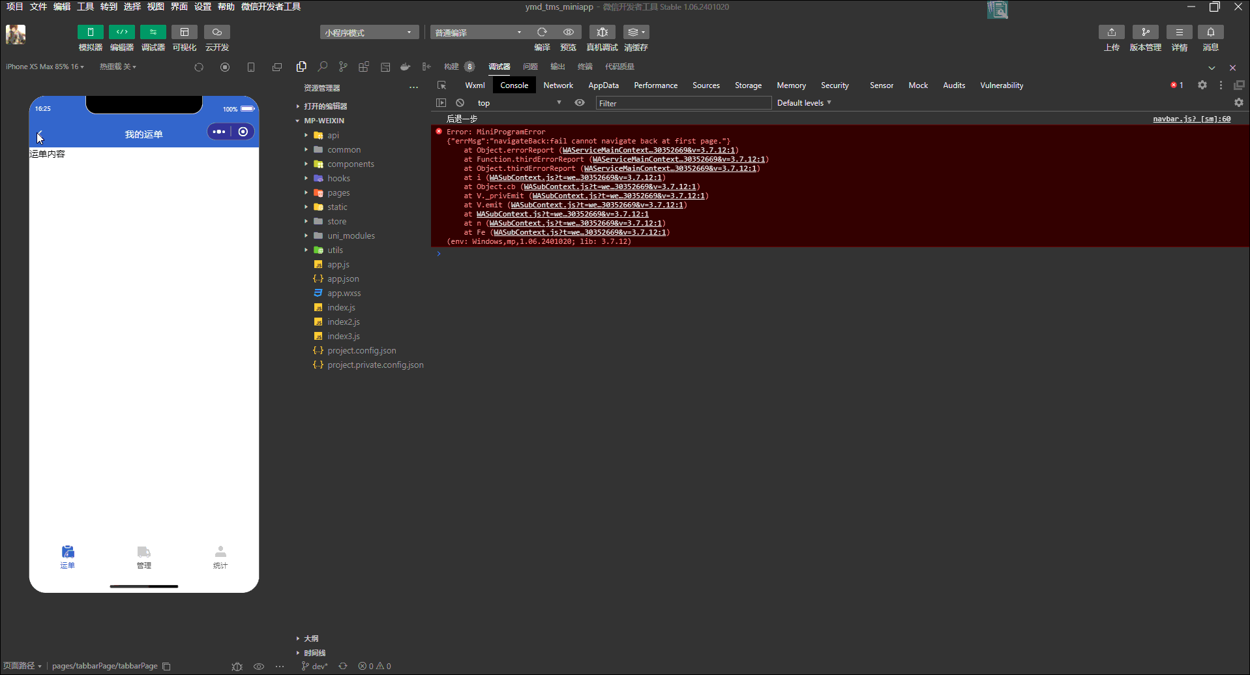The width and height of the screenshot is (1250, 675).
Task: Toggle the 模拟器 simulator panel button
Action: pos(91,32)
